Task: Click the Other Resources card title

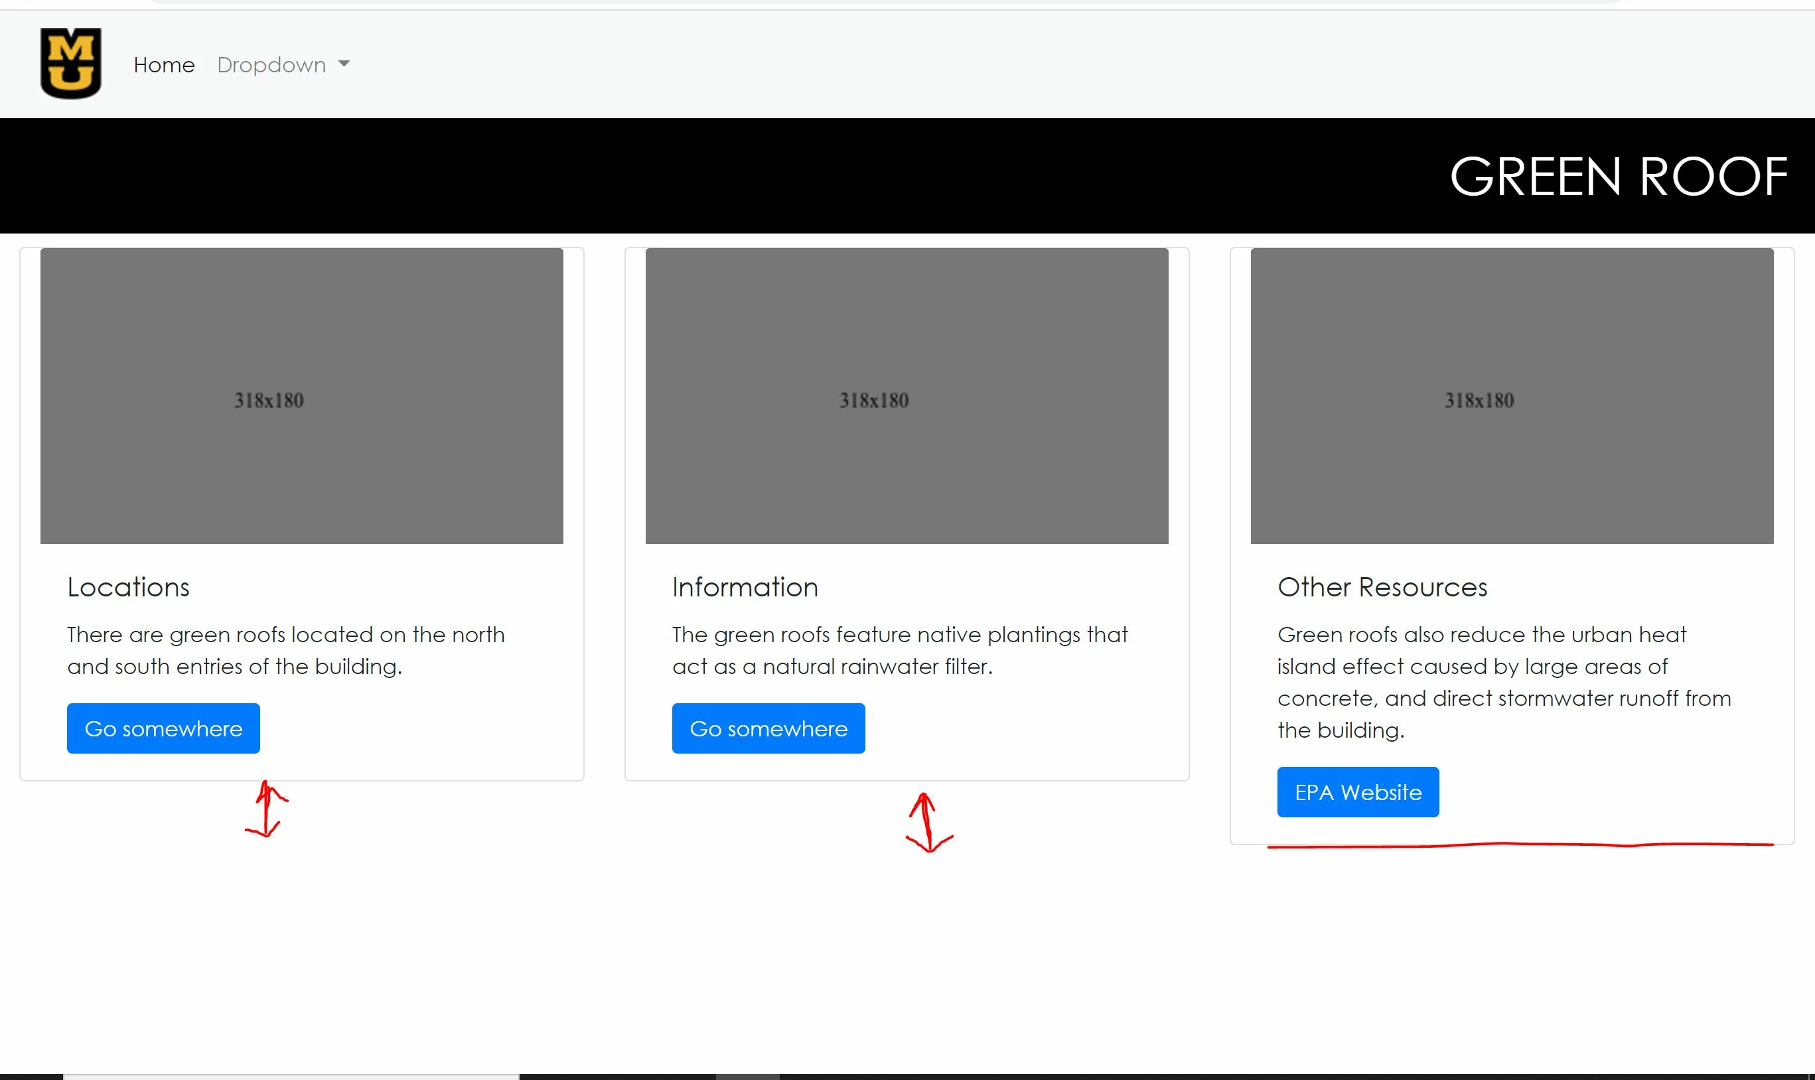Action: [1382, 587]
